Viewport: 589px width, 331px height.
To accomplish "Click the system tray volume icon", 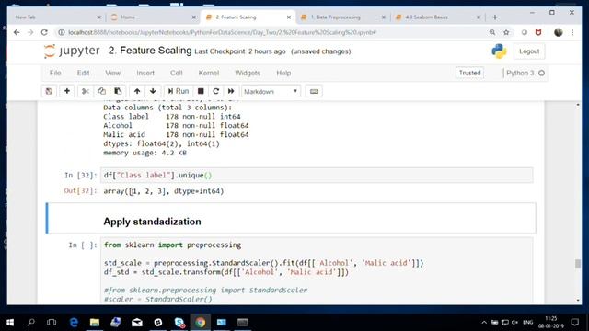I will coord(514,323).
